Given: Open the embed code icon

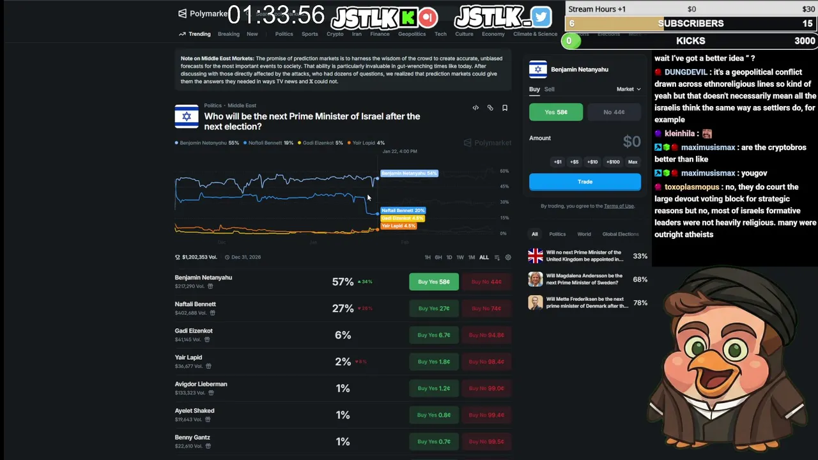Looking at the screenshot, I should click(475, 108).
